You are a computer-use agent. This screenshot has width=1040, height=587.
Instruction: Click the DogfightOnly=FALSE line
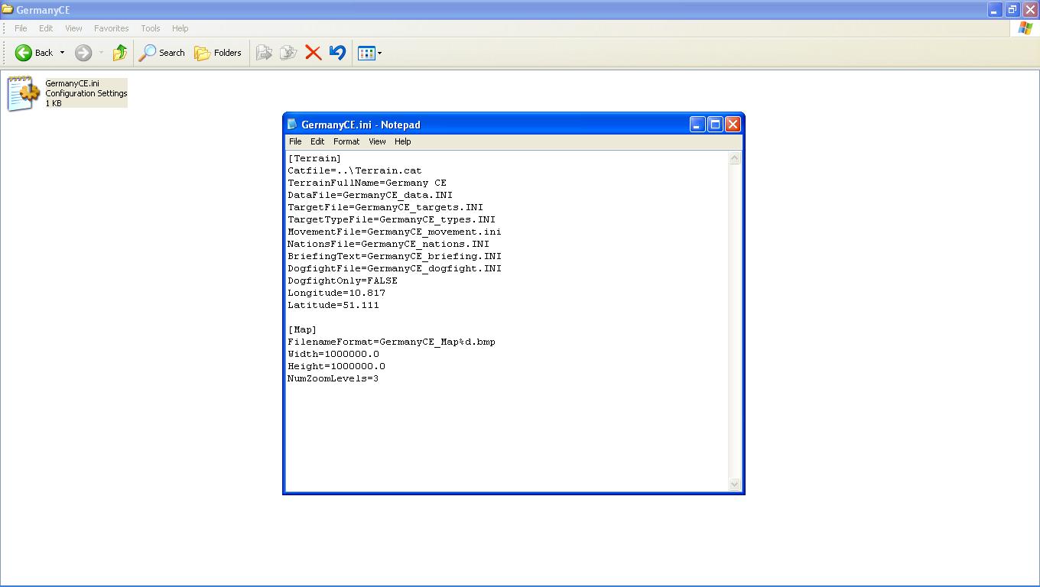tap(343, 281)
